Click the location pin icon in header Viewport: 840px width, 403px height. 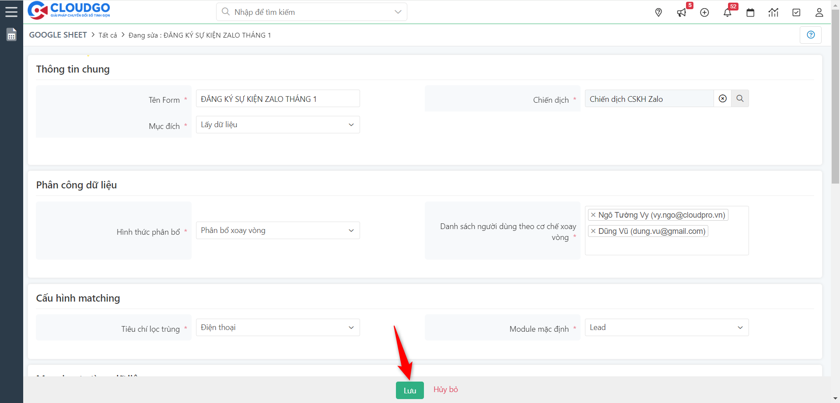click(x=658, y=12)
